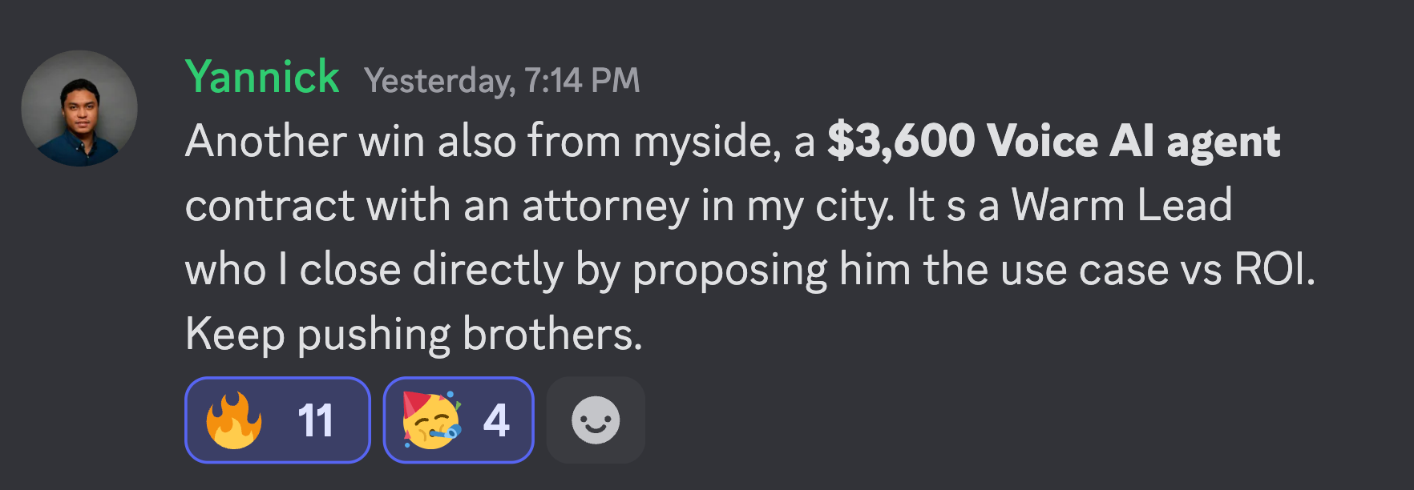Click the Yesterday, 7:14 PM timestamp
Screen dimensions: 1414x490
(502, 81)
